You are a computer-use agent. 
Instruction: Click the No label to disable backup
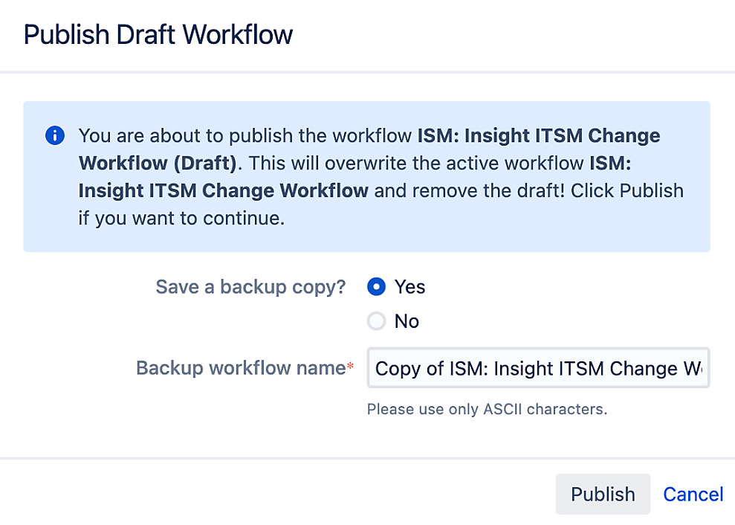(407, 321)
